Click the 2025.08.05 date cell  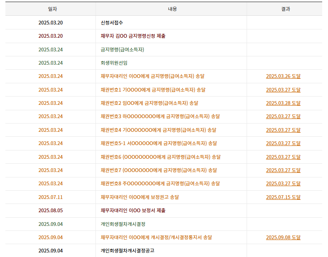51,211
